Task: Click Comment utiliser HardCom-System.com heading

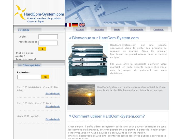Action: (x=108, y=116)
